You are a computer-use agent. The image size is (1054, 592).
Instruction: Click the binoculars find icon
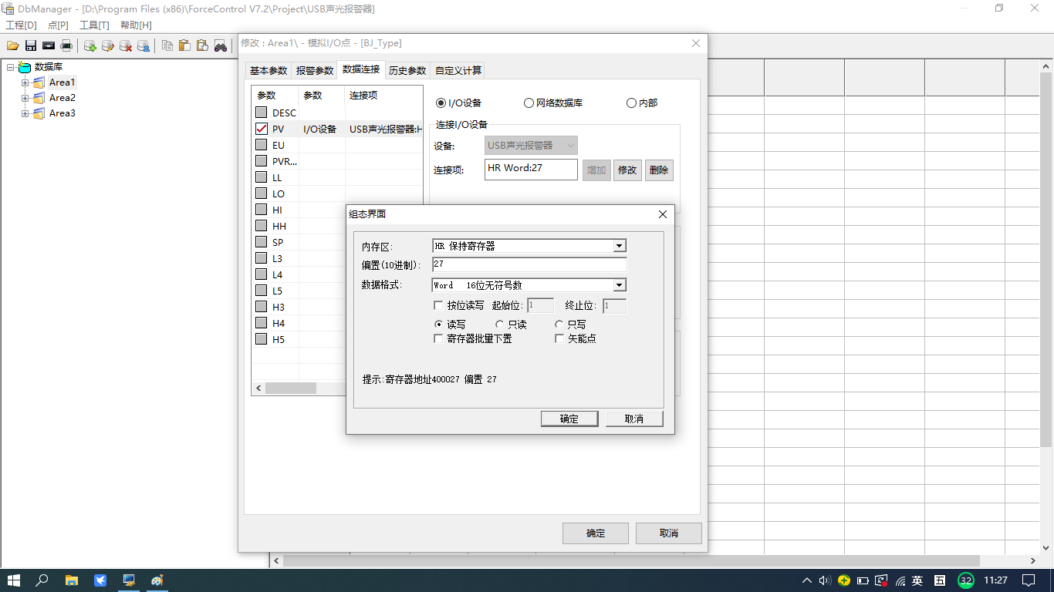[221, 46]
